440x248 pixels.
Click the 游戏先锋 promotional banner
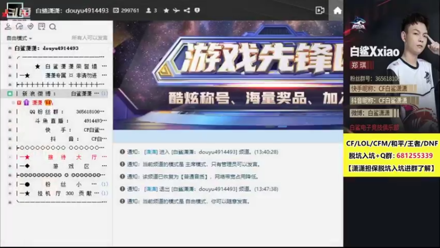click(228, 75)
